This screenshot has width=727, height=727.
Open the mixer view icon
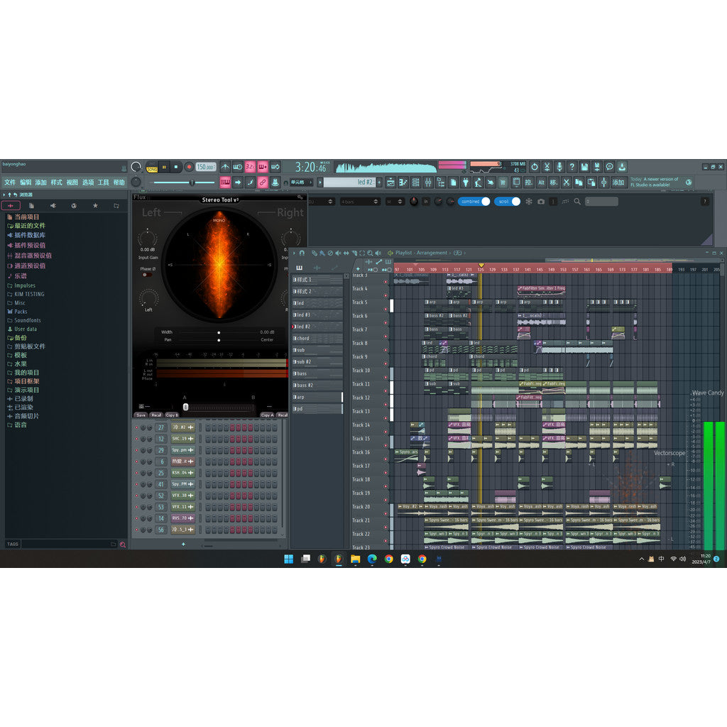tap(428, 182)
